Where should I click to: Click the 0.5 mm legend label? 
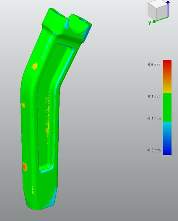(x=154, y=65)
